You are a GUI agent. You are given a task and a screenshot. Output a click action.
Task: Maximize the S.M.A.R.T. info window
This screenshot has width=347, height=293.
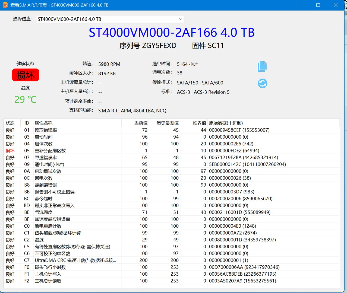tap(318, 5)
